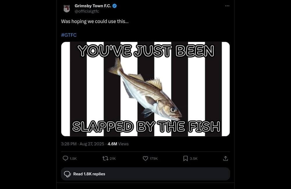This screenshot has width=291, height=189.
Task: View the 4.6M Views analytics
Action: click(118, 144)
